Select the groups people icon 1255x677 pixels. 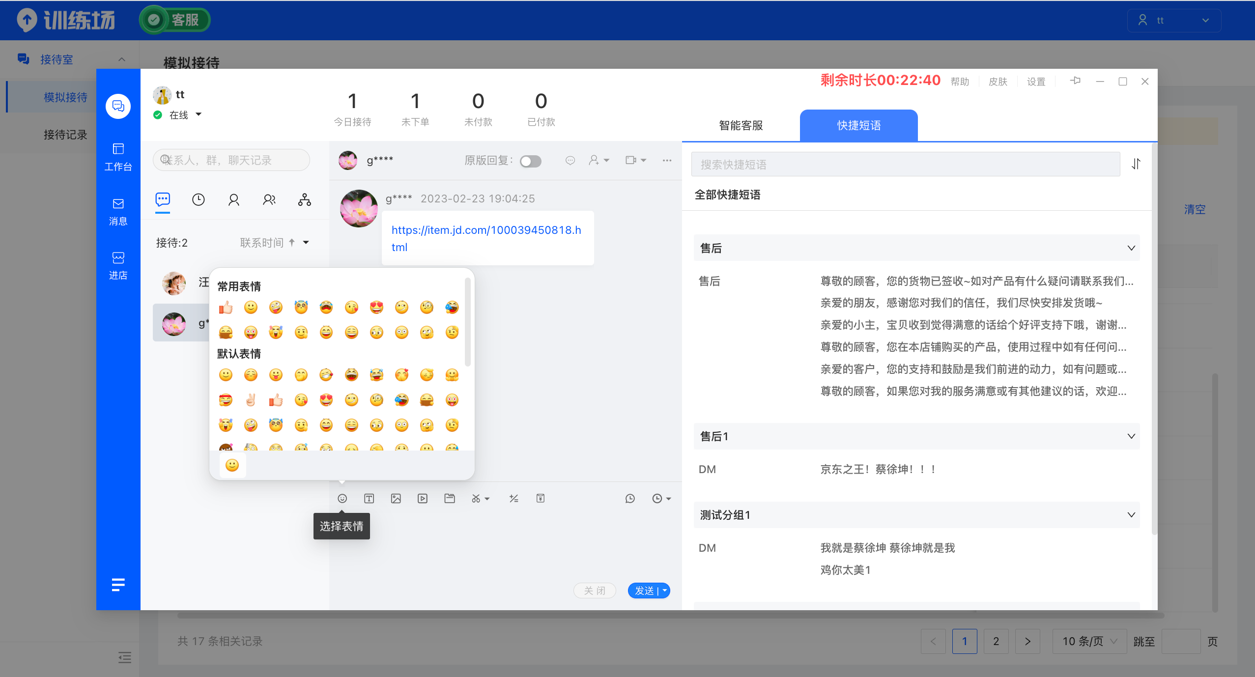pyautogui.click(x=269, y=199)
